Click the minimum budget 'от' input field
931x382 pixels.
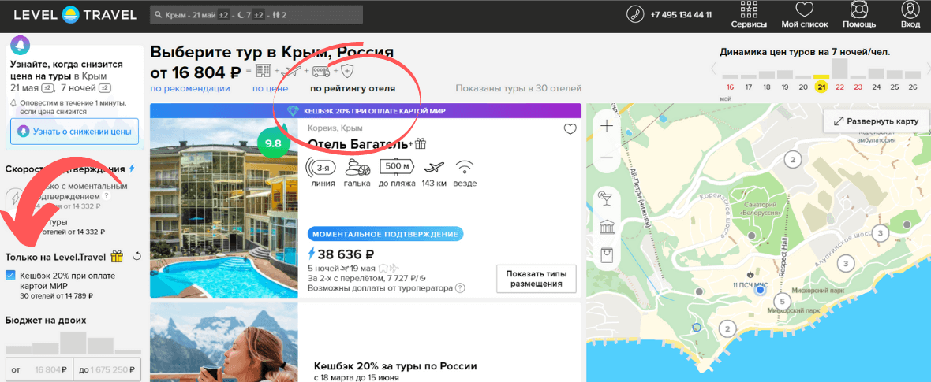[39, 369]
